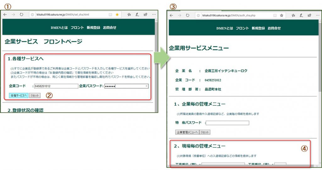Click the 各種サービスへ button
This screenshot has width=322, height=170.
[x=19, y=96]
